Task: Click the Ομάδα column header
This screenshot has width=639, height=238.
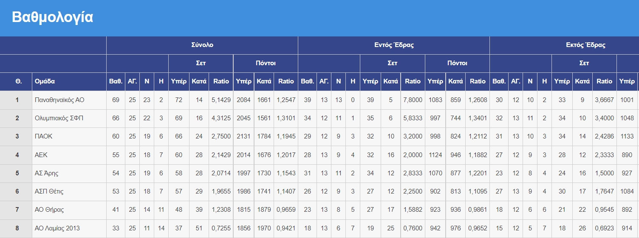Action: tap(45, 81)
